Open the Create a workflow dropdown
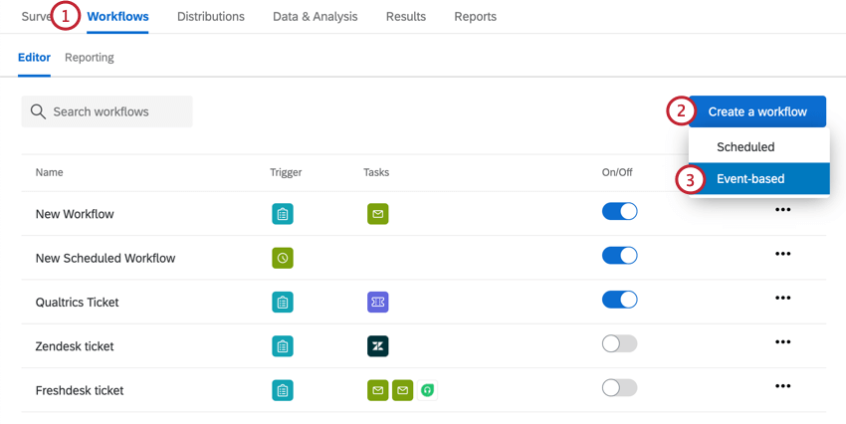846x424 pixels. (757, 111)
